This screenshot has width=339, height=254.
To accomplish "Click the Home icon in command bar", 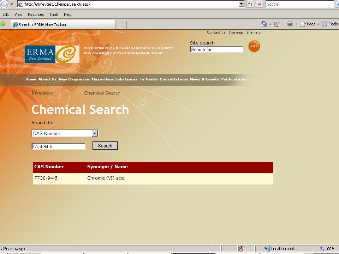I will [264, 24].
